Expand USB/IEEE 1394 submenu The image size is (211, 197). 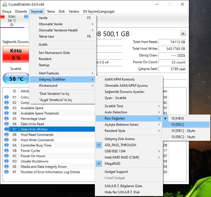[x=129, y=151]
